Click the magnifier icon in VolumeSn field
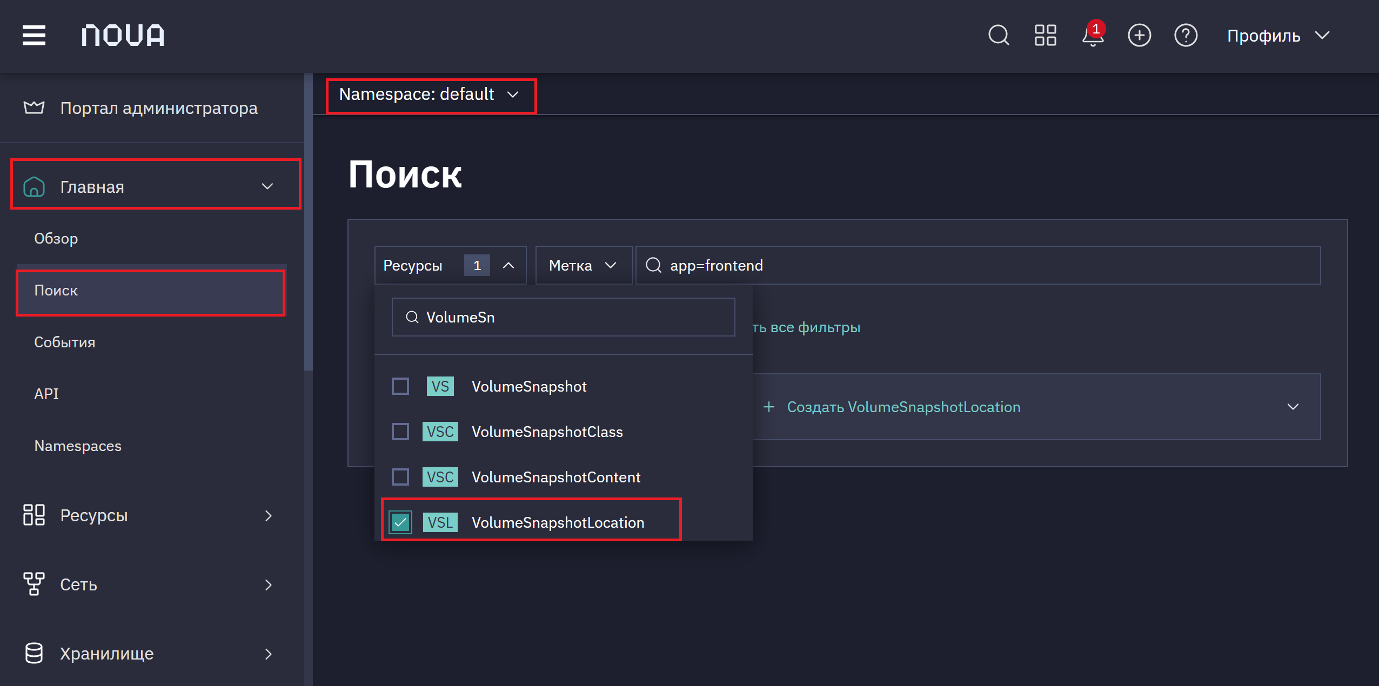The width and height of the screenshot is (1379, 686). click(x=412, y=317)
